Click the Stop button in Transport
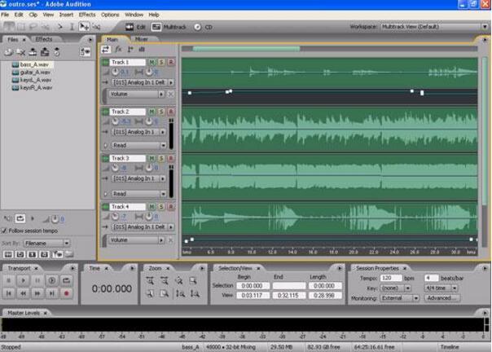492x352 pixels. click(9, 280)
